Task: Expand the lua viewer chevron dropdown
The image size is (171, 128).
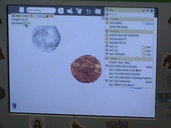Action: 143,11
